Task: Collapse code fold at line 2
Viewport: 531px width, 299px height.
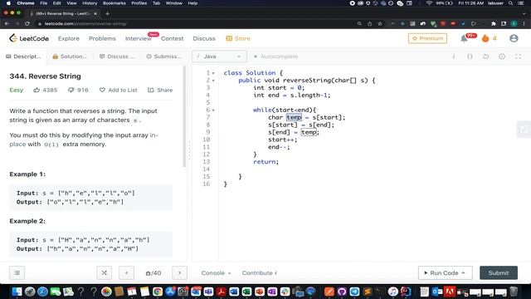Action: 213,81
